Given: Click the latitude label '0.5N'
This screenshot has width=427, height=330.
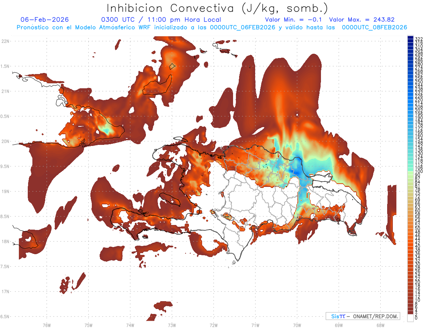Looking at the screenshot, I should pyautogui.click(x=5, y=116).
